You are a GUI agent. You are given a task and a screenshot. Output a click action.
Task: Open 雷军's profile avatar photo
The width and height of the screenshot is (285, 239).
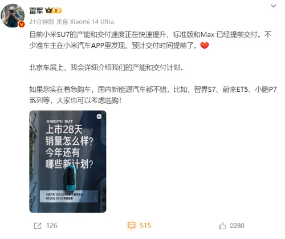[13, 16]
